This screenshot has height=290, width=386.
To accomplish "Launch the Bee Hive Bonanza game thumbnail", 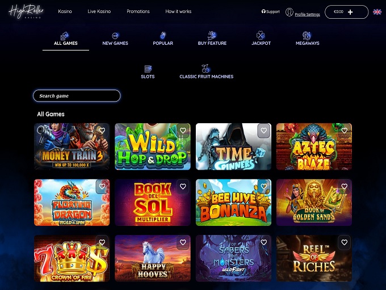I will point(233,203).
